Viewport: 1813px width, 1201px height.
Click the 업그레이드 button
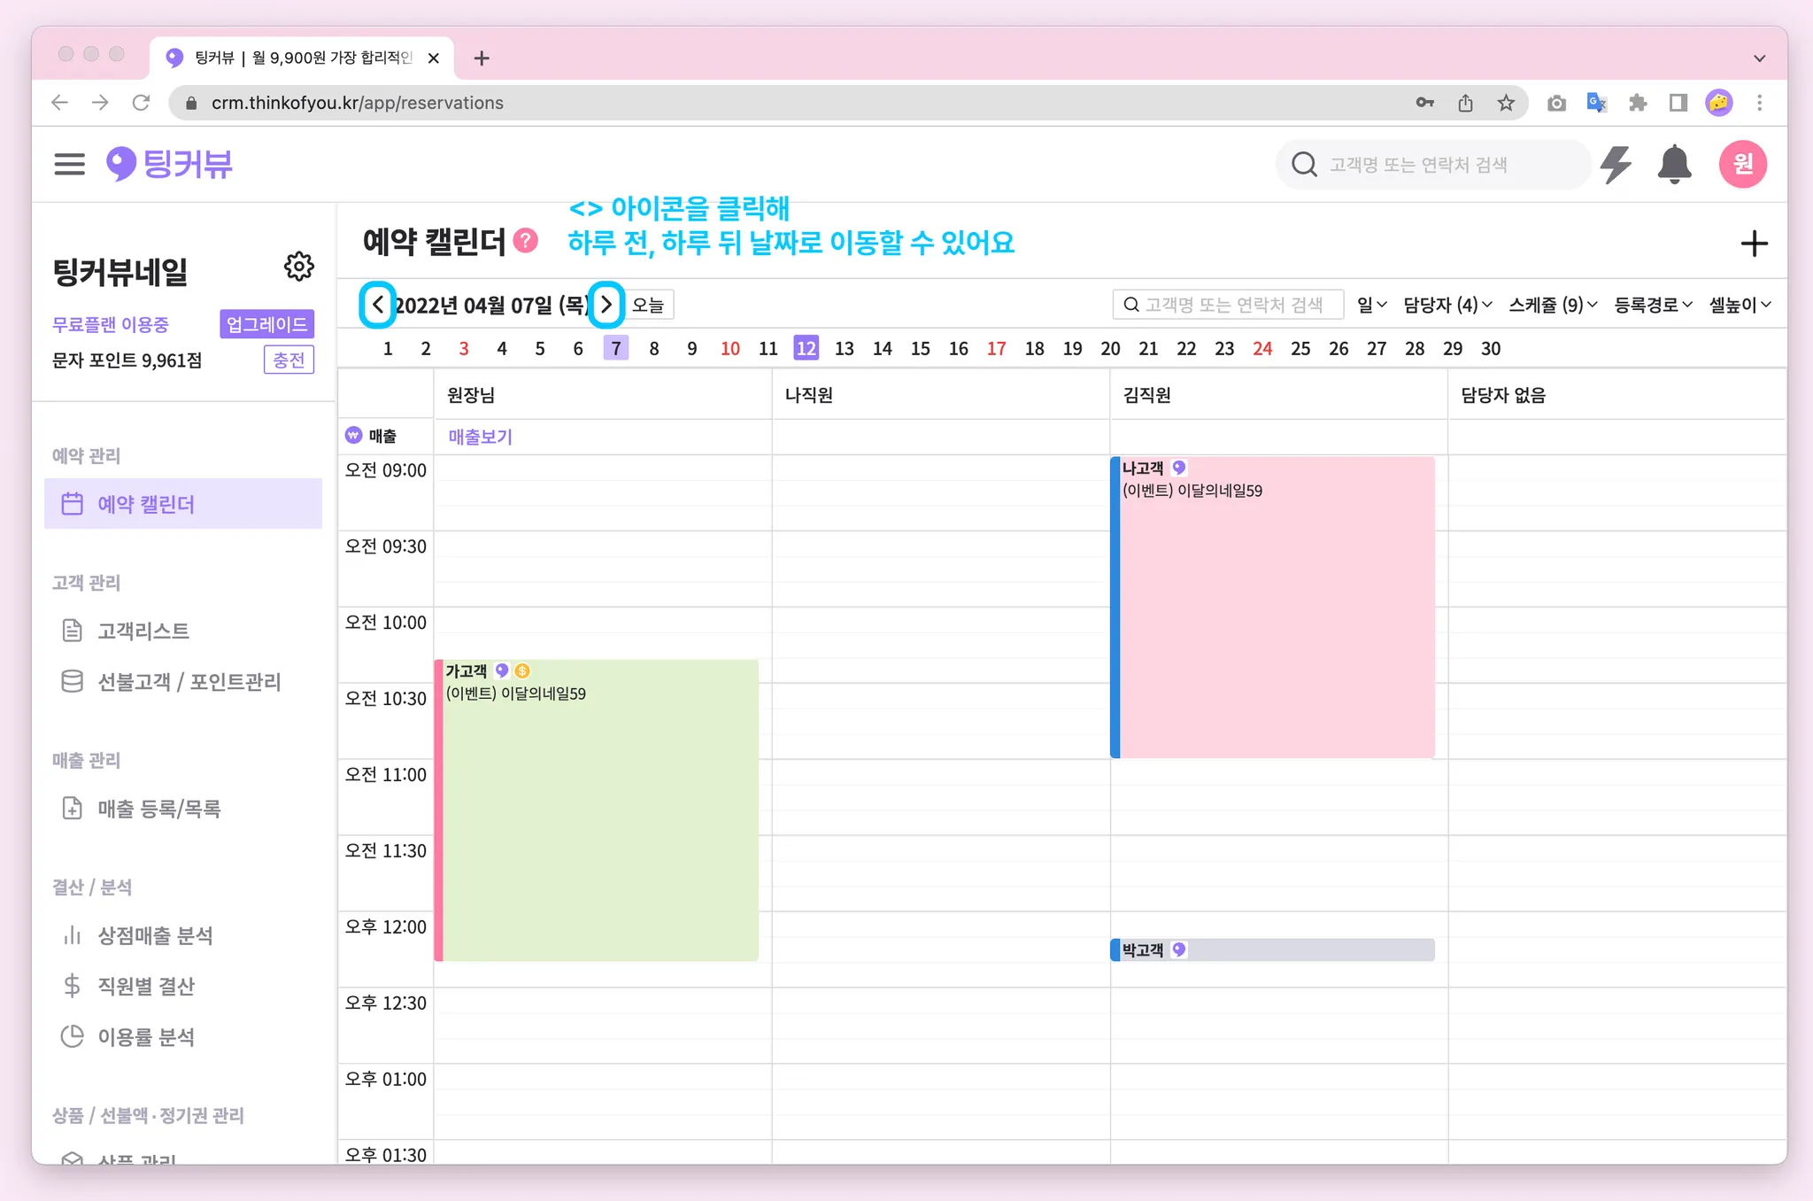(x=266, y=324)
